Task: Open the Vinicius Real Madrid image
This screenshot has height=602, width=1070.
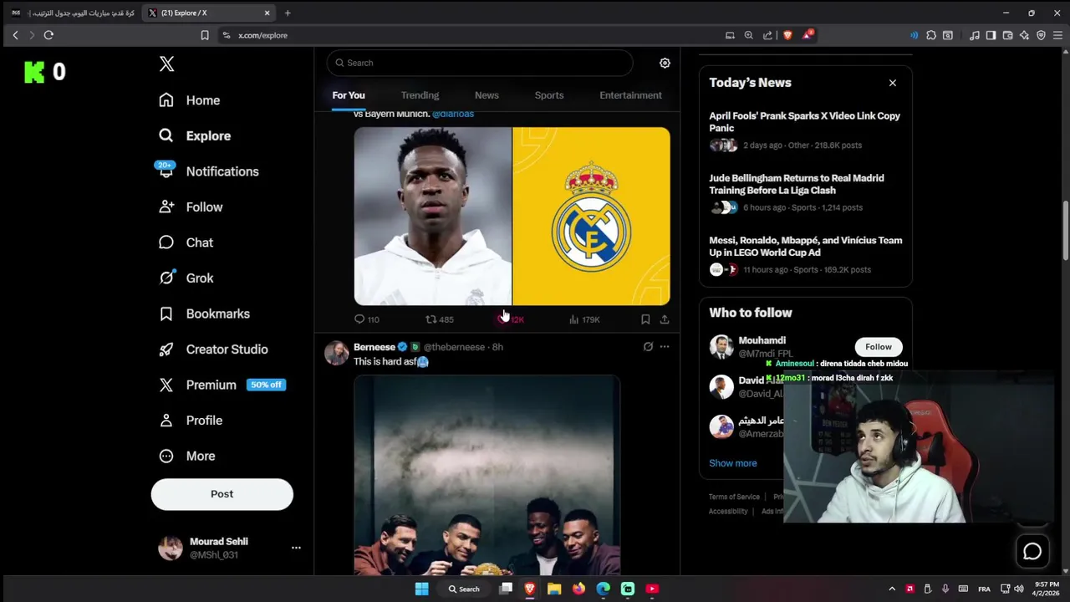Action: [x=512, y=217]
